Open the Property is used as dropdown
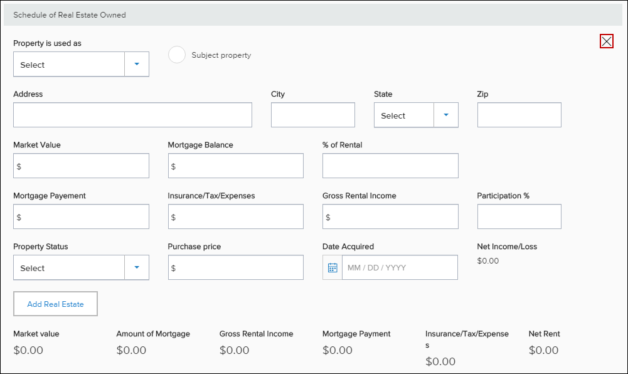 tap(81, 64)
